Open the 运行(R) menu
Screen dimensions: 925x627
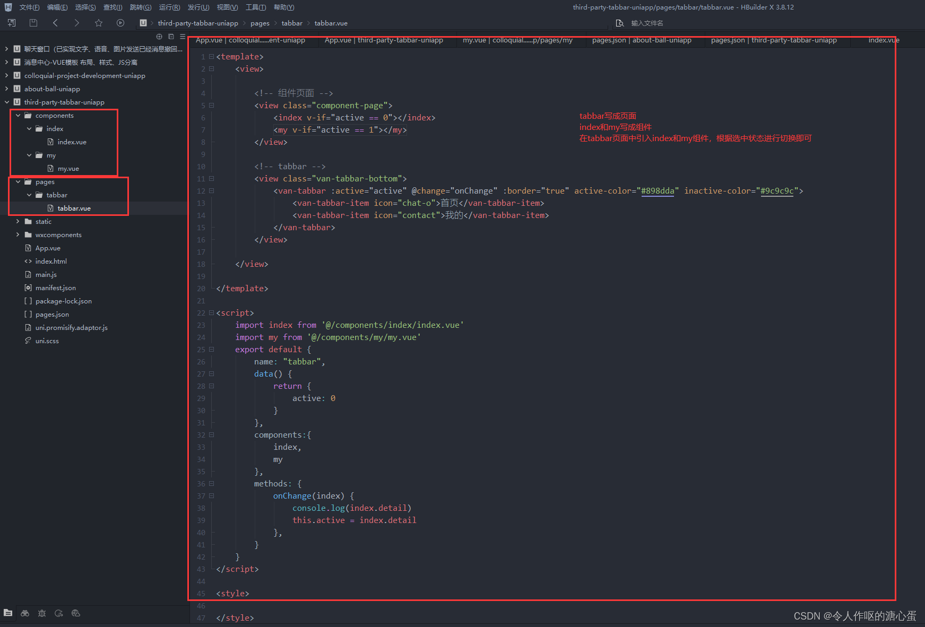coord(169,7)
